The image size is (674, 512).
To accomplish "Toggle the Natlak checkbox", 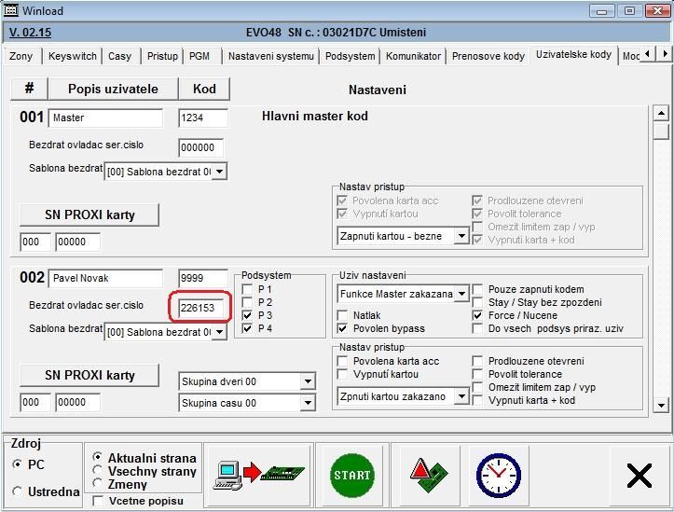I will 344,316.
